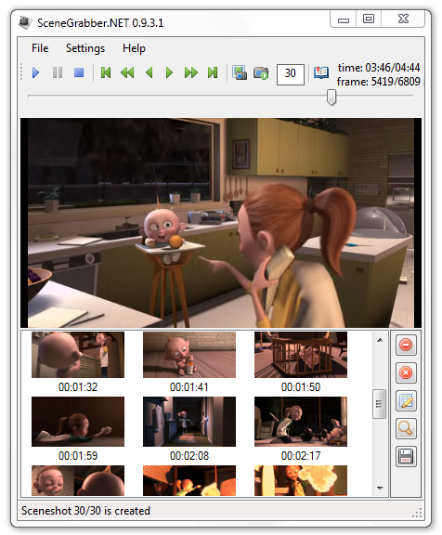Screen dimensions: 442x535
Task: Click the thumbnail list scroll-down arrow
Action: click(x=380, y=489)
